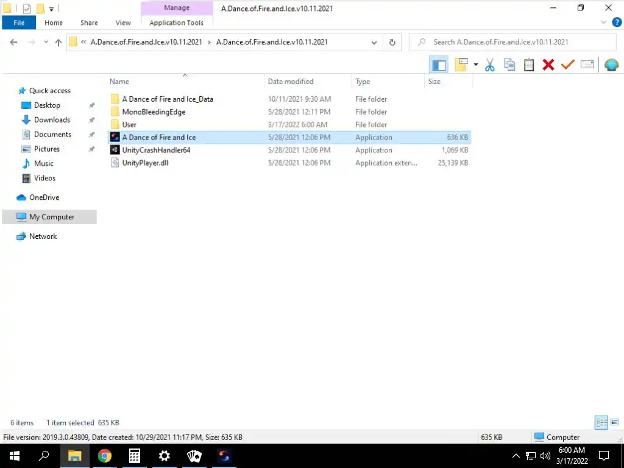Click the search box for this folder

point(512,42)
